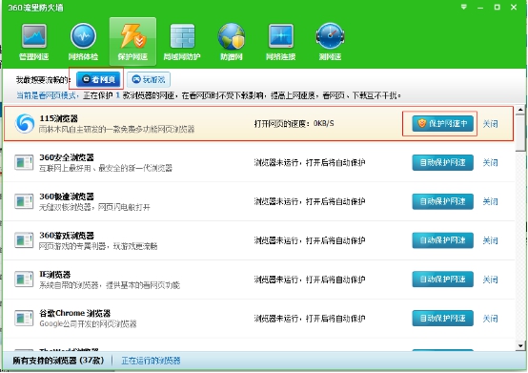Select the 谷歌Chrome 浏览器 name text
This screenshot has width=528, height=373.
[x=74, y=313]
